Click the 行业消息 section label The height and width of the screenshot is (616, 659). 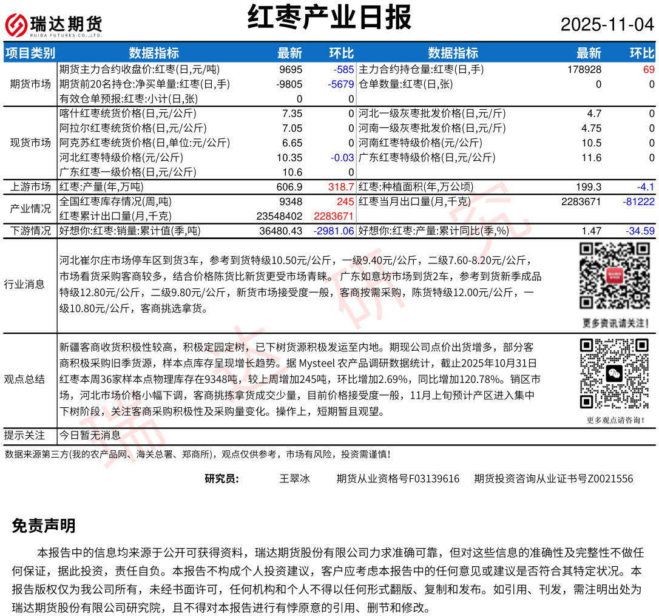24,284
